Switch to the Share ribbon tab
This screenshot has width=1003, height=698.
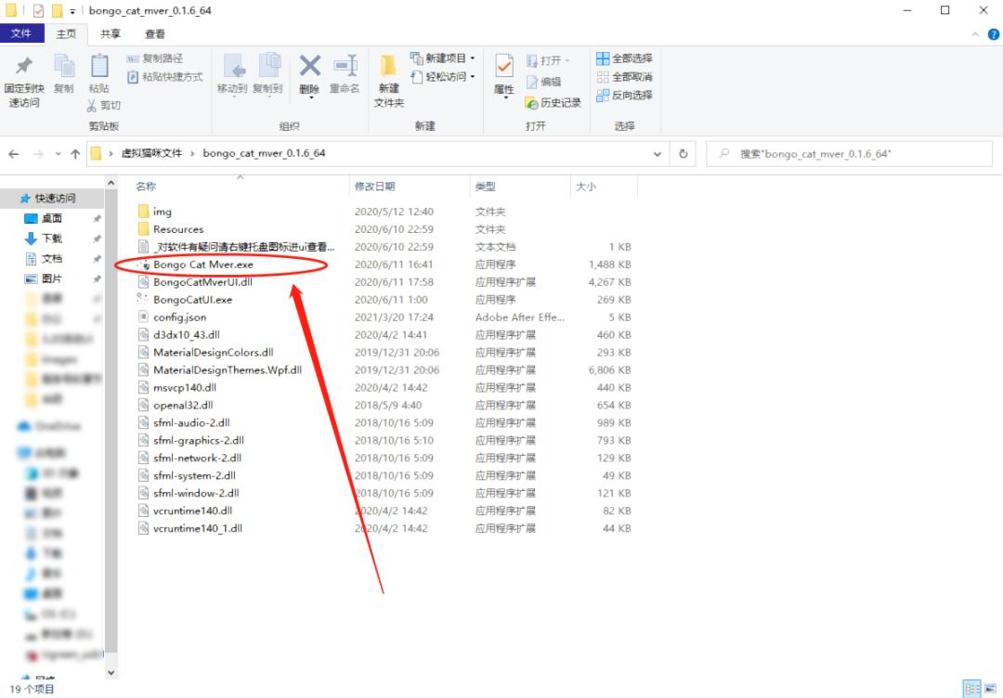(111, 33)
